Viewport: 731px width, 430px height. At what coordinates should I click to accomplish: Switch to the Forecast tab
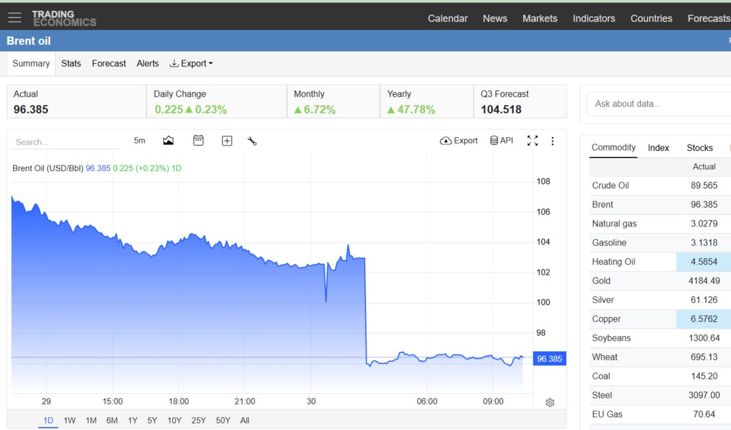pyautogui.click(x=109, y=63)
